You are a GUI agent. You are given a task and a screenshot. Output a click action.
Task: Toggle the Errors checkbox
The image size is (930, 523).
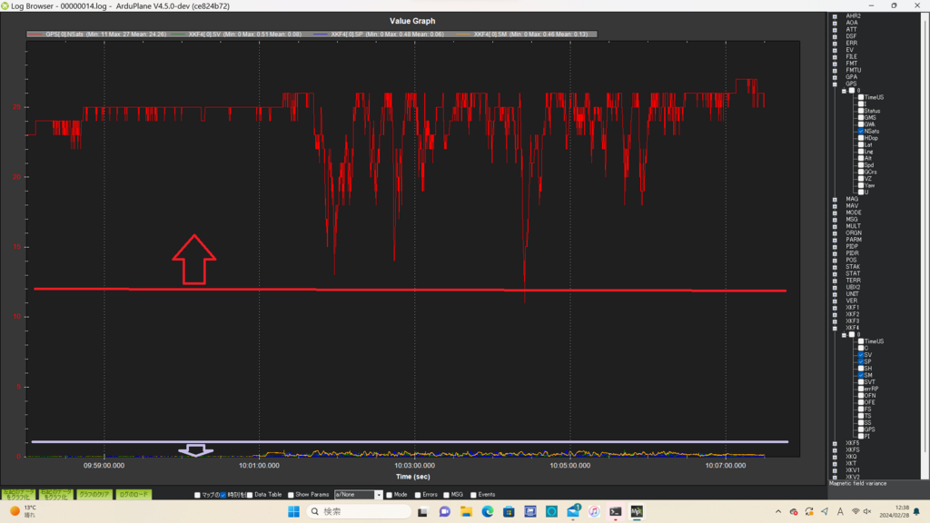[418, 495]
